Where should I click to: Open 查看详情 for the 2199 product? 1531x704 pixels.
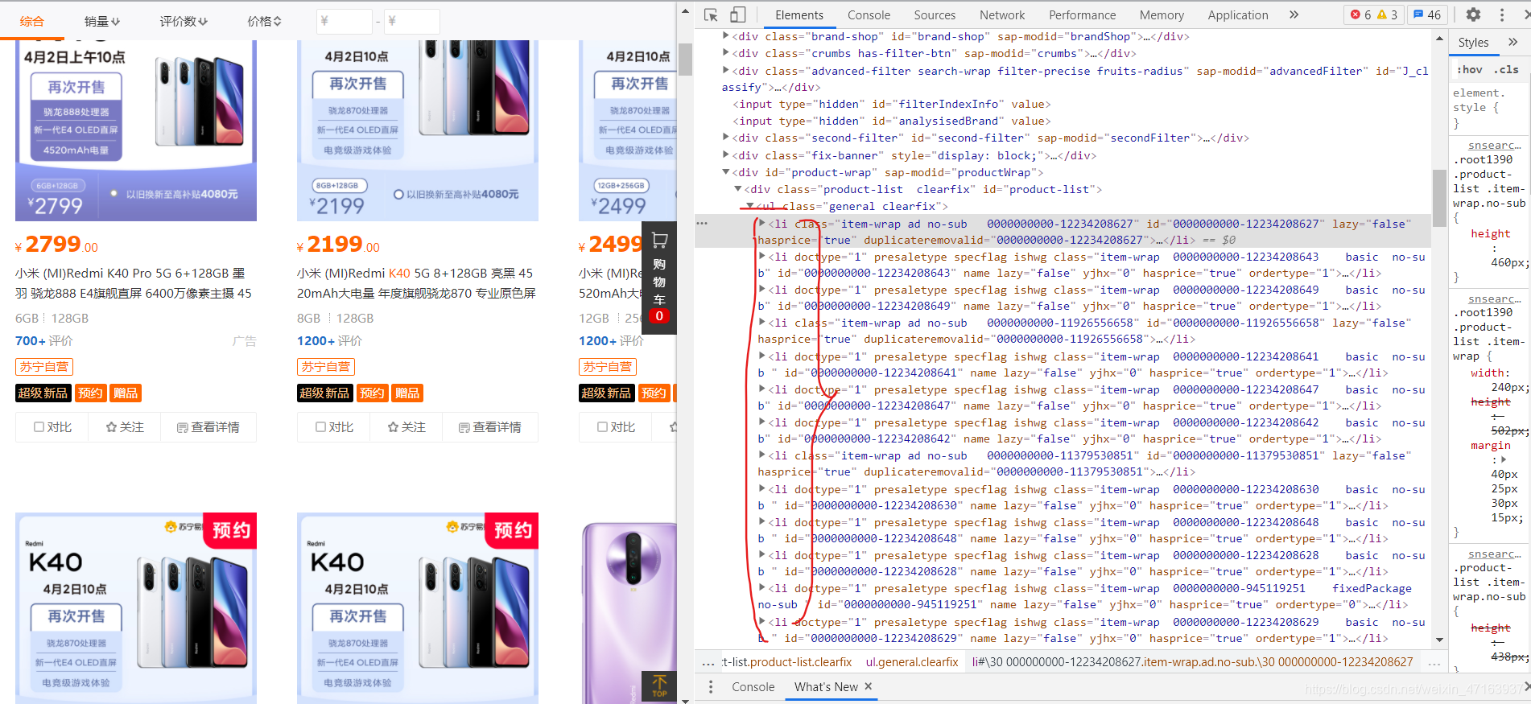click(490, 427)
